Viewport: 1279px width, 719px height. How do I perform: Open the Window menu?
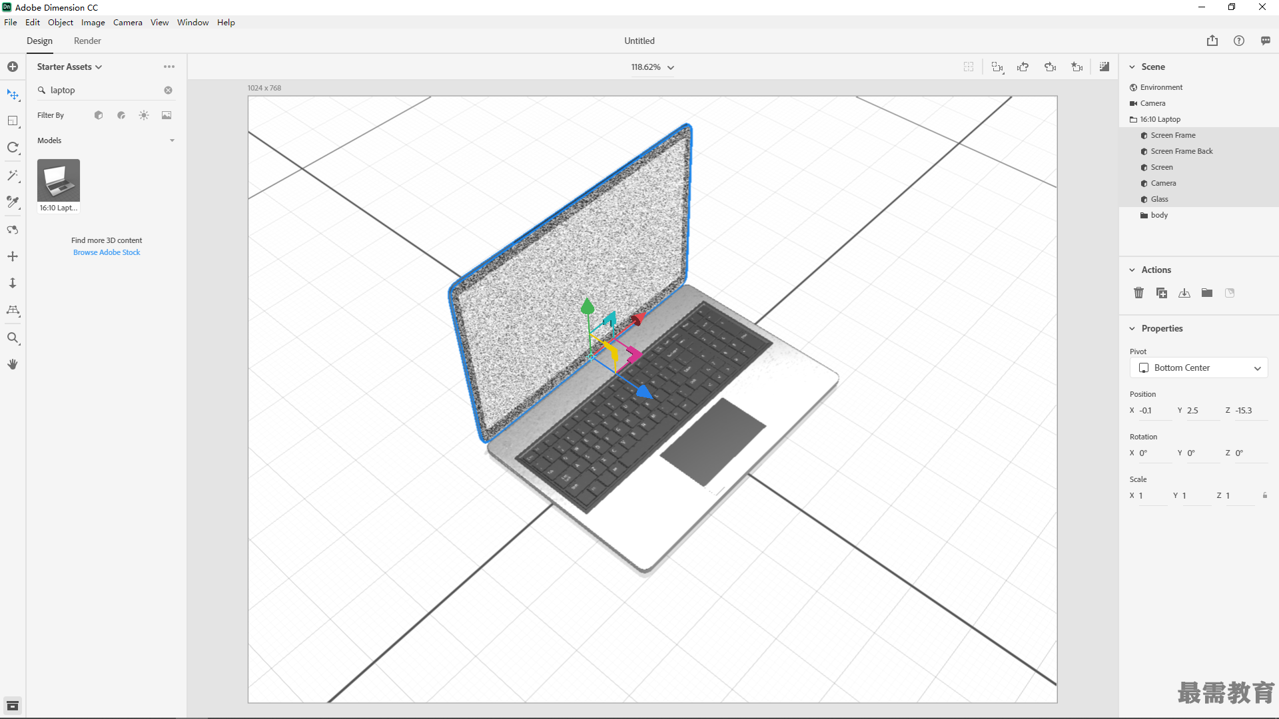click(193, 22)
